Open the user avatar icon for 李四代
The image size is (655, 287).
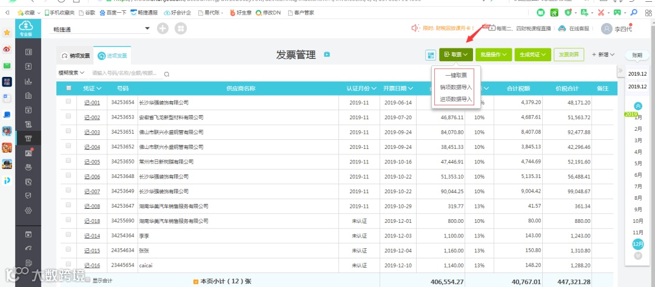point(606,28)
